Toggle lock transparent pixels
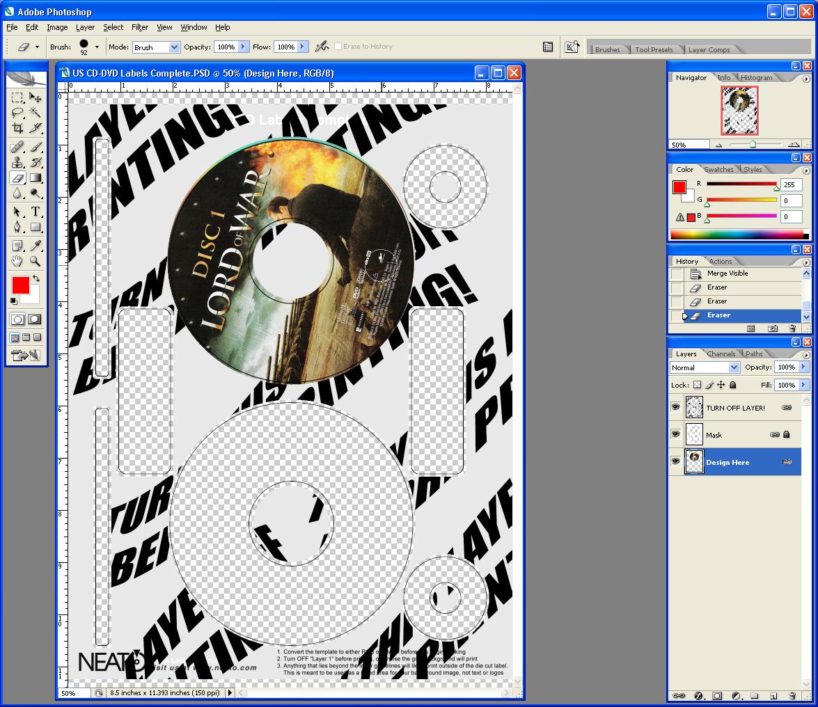This screenshot has height=707, width=818. coord(697,385)
